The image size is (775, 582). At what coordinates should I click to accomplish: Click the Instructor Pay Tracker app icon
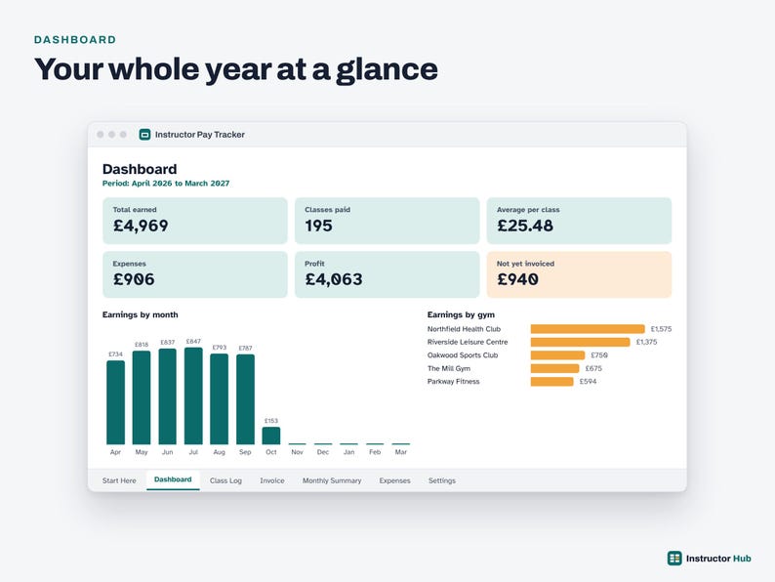point(144,135)
